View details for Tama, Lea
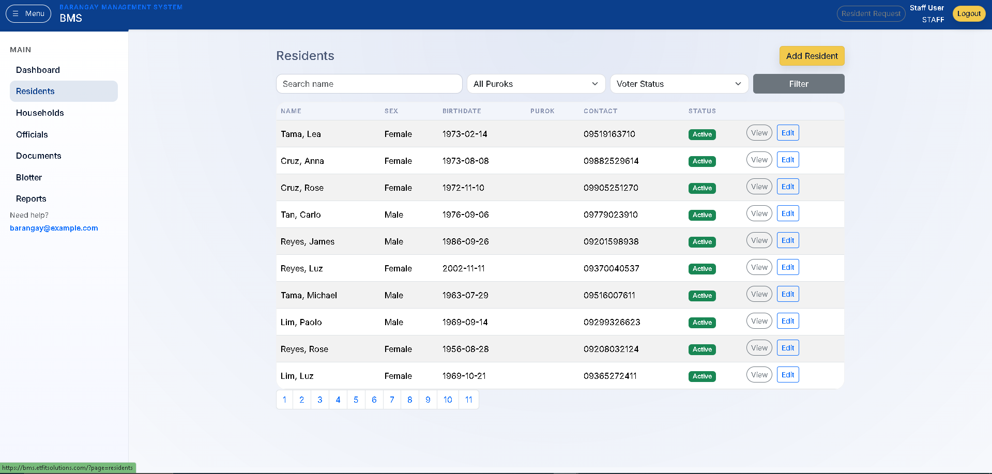Viewport: 992px width, 474px height. (759, 132)
